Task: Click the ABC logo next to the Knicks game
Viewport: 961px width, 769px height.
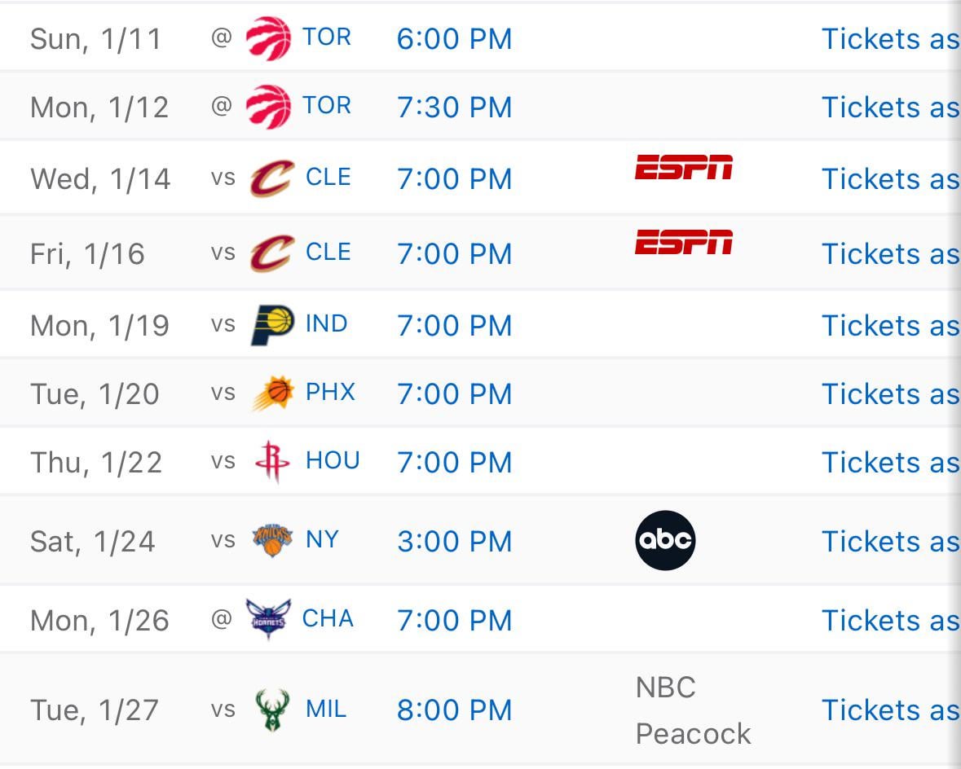Action: [665, 538]
